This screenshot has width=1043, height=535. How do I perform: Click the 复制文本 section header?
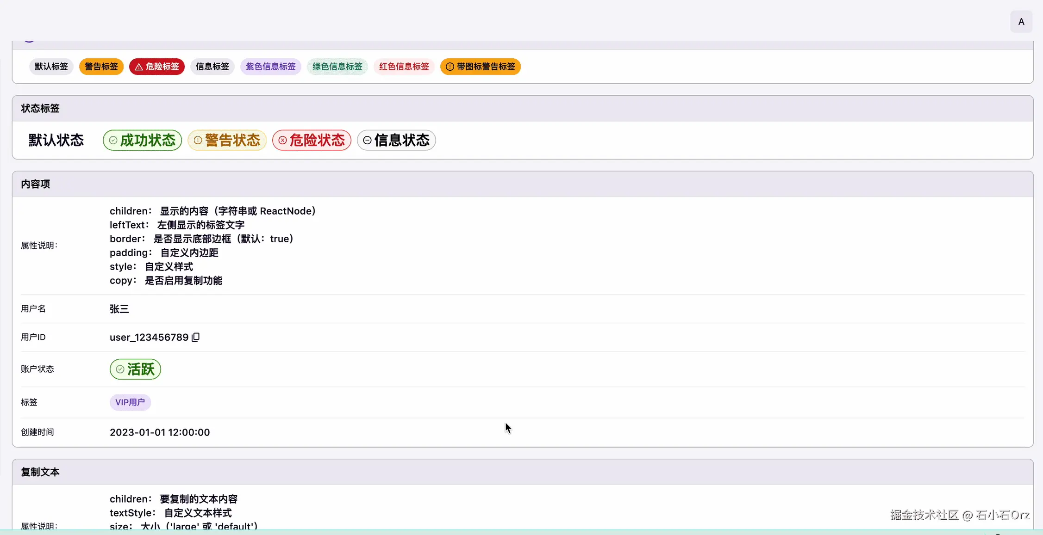pos(40,472)
